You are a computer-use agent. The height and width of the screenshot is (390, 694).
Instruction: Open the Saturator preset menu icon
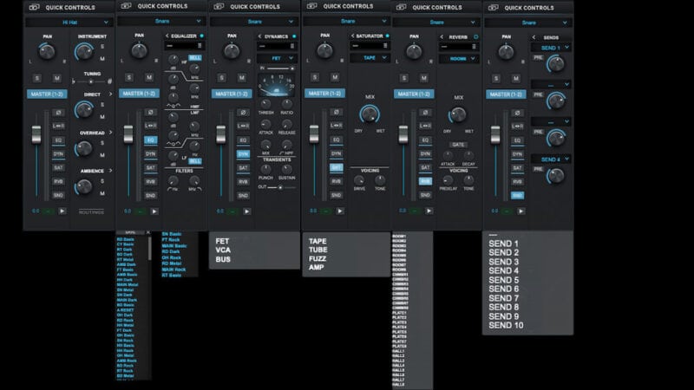pyautogui.click(x=385, y=46)
